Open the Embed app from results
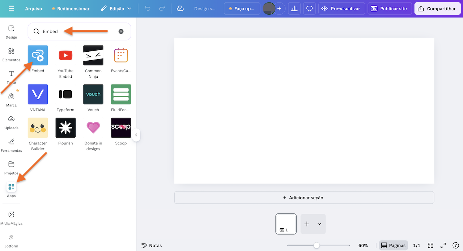 38,55
